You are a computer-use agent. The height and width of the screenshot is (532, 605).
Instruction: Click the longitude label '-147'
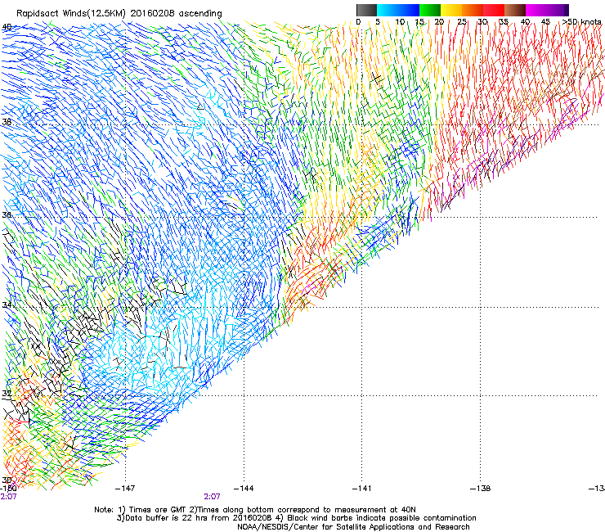pos(125,489)
